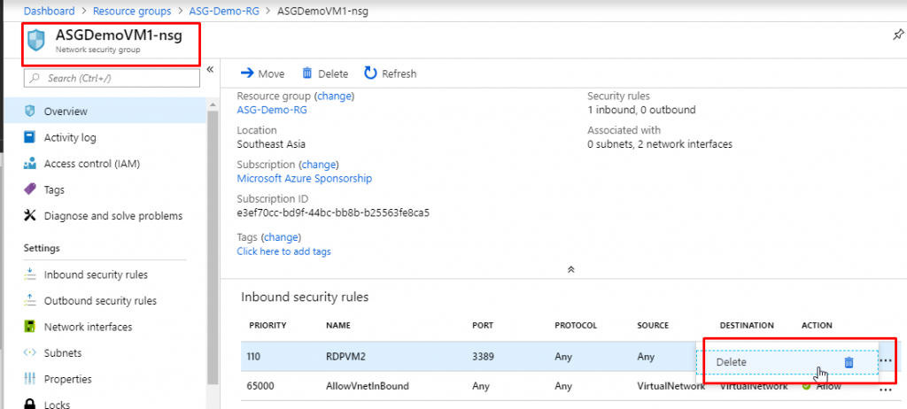Click the blue trash icon in context menu

coord(848,362)
